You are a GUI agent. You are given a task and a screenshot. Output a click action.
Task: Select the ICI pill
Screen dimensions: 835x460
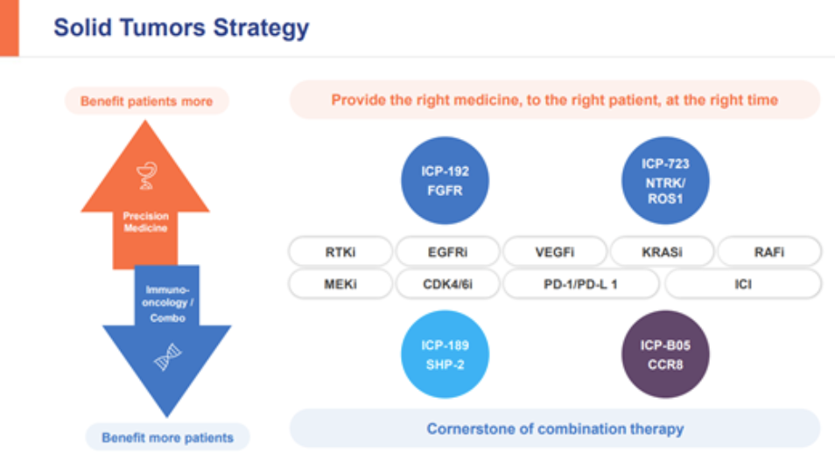pos(743,283)
